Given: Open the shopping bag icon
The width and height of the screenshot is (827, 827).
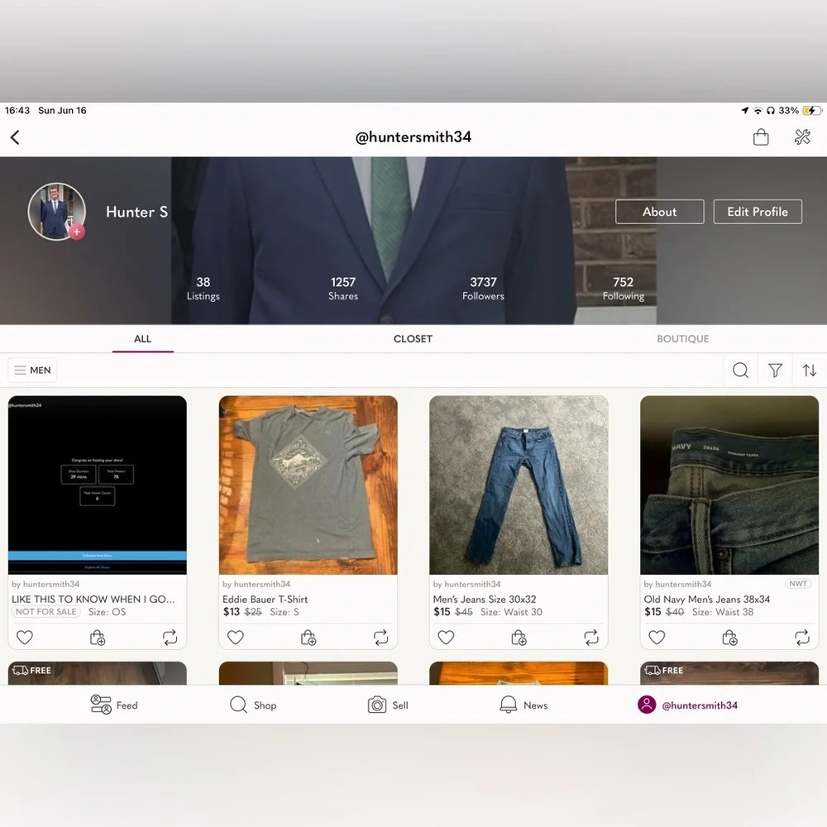Looking at the screenshot, I should click(761, 137).
